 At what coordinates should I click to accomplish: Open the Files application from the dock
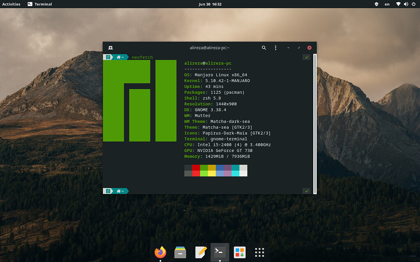pos(180,253)
